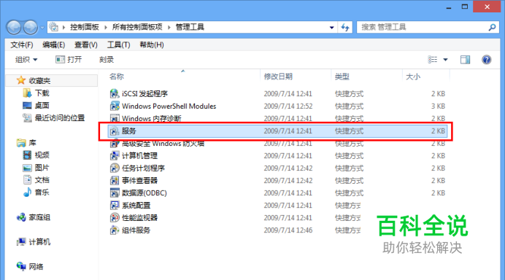Select 家庭组 in sidebar
The image size is (505, 280).
point(39,217)
